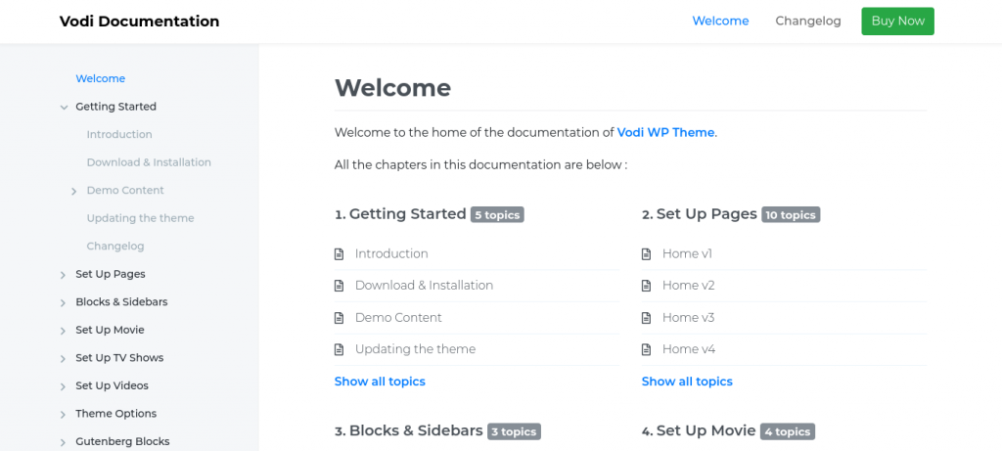The image size is (1002, 451).
Task: Open Set Up Movie label in sidebar
Action: pos(110,330)
